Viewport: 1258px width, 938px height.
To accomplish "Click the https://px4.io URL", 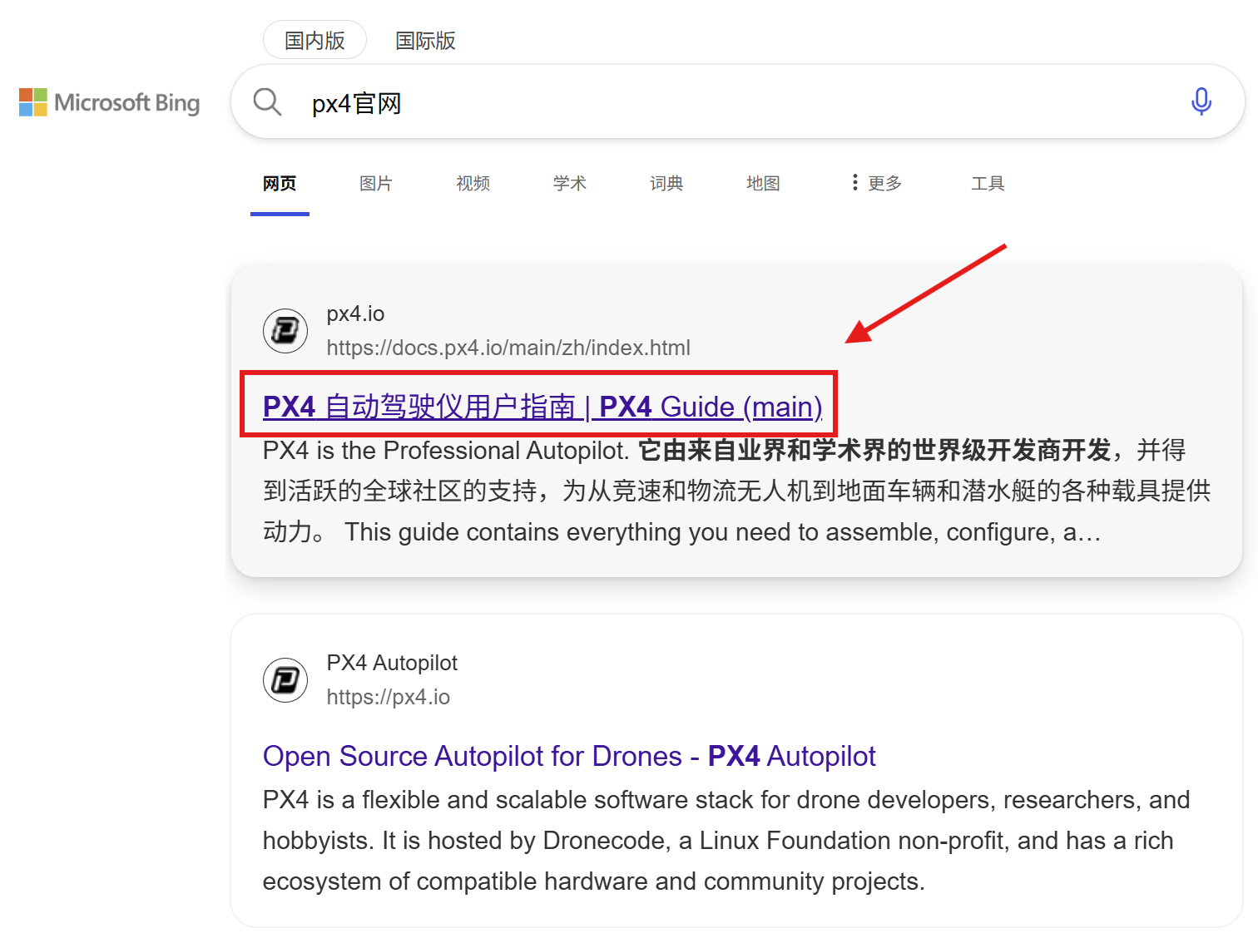I will coord(388,697).
